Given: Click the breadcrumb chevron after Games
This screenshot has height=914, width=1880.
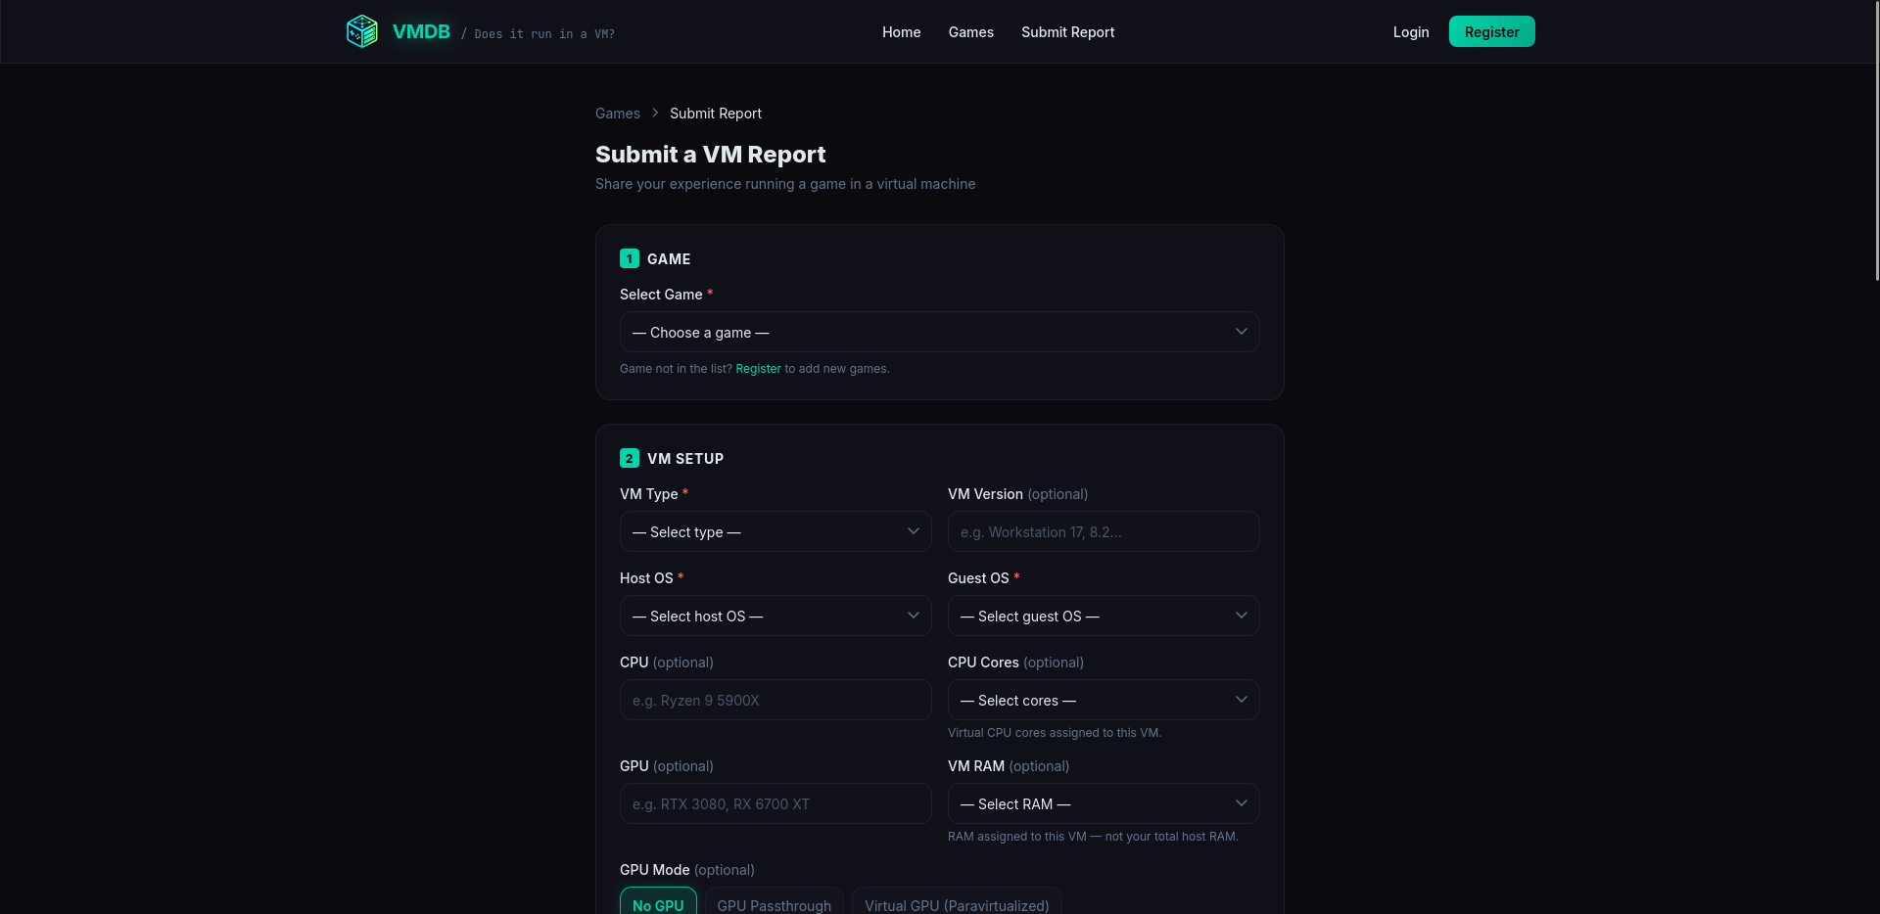Looking at the screenshot, I should pos(653,114).
